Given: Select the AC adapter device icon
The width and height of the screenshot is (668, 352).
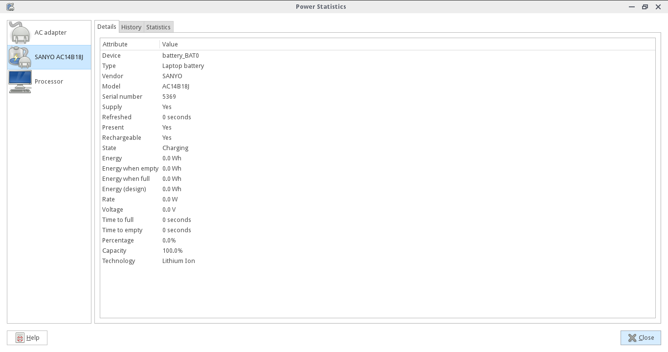Looking at the screenshot, I should point(20,33).
